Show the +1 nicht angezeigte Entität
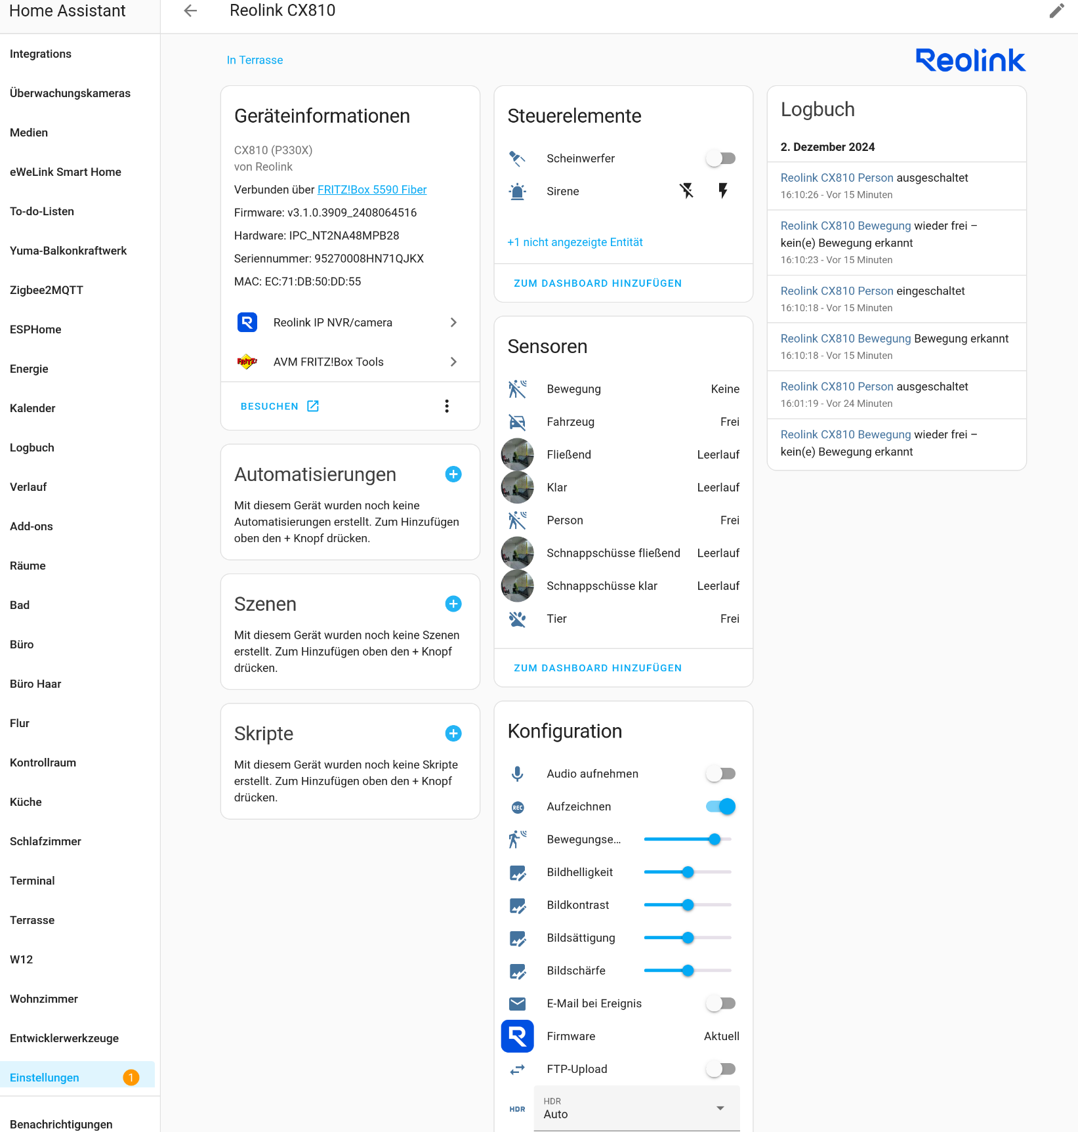Image resolution: width=1078 pixels, height=1132 pixels. coord(575,242)
